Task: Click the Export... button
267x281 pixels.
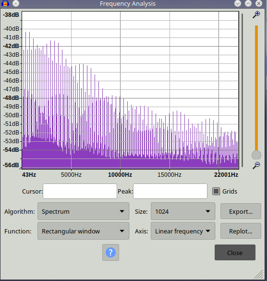Action: (241, 211)
